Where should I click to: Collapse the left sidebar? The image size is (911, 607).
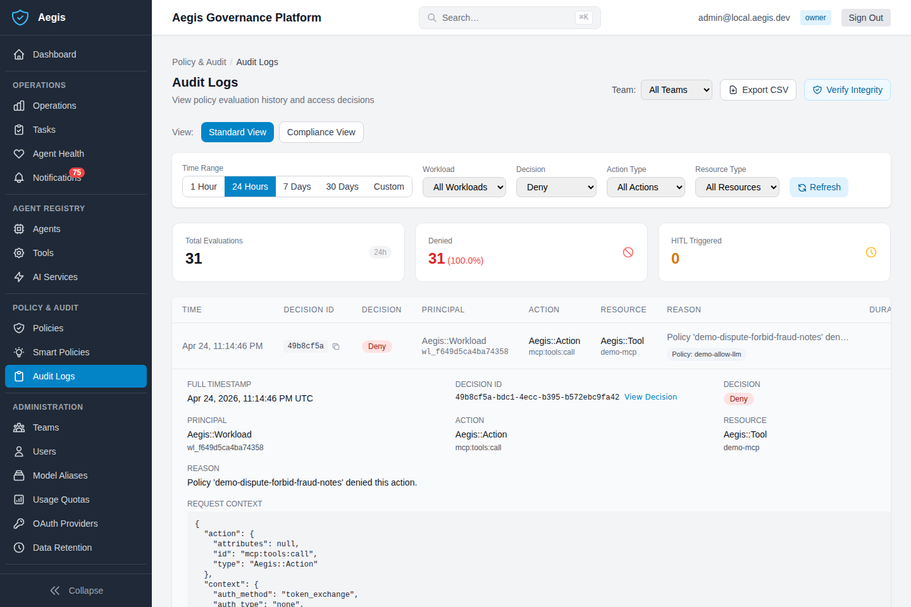point(76,590)
